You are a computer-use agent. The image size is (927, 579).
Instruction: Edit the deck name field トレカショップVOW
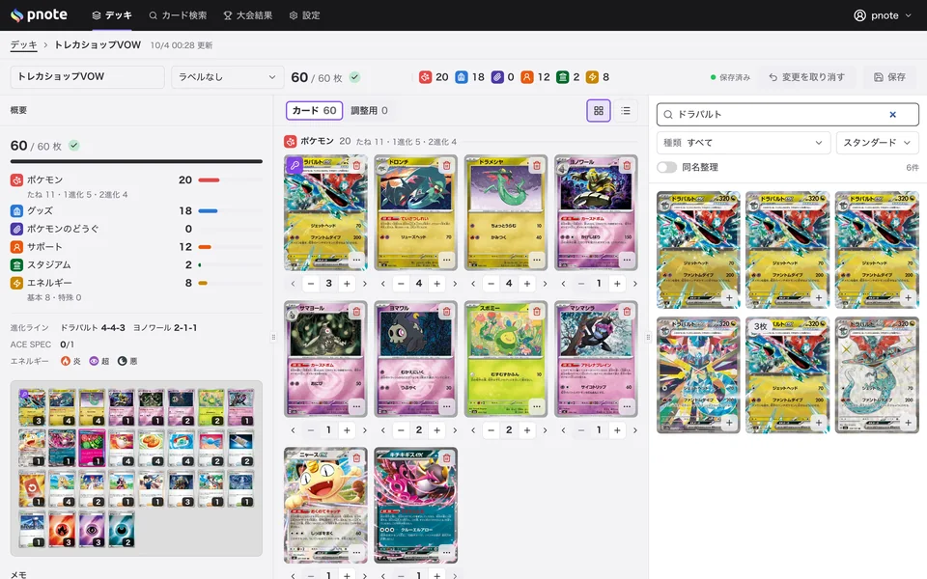[x=88, y=77]
